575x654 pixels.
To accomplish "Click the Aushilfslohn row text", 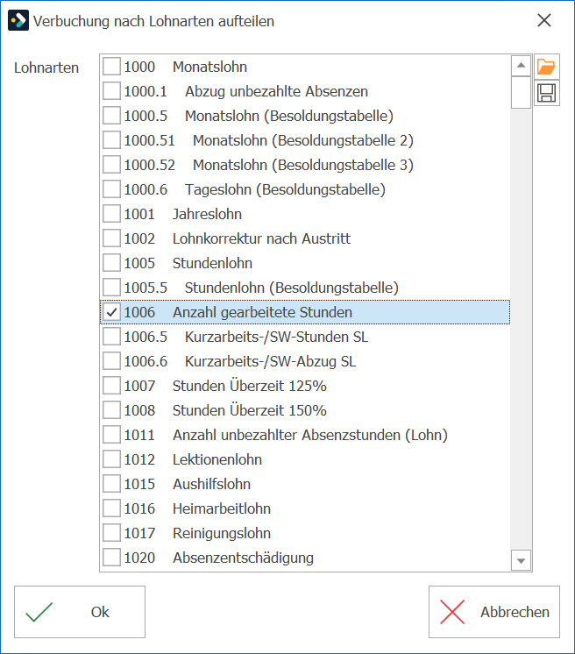I will [212, 484].
